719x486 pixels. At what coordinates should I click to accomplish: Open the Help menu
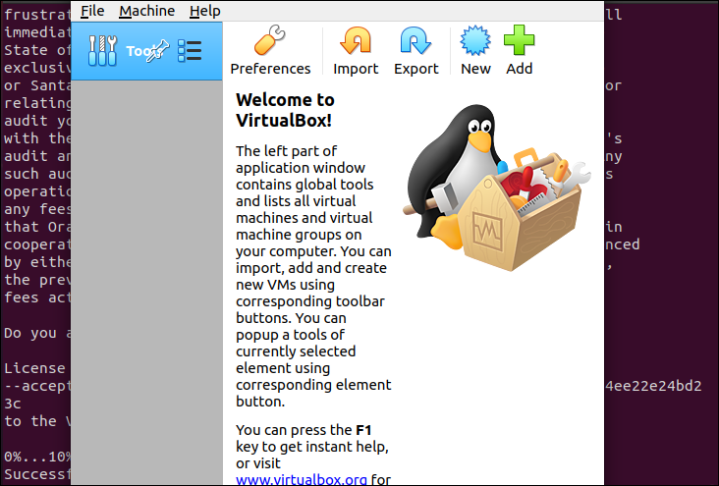(205, 11)
